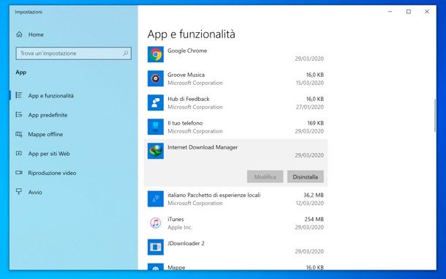Click the 27/01/2020 date of Hub di Feedback
Viewport: 446px width, 279px height.
coord(309,107)
